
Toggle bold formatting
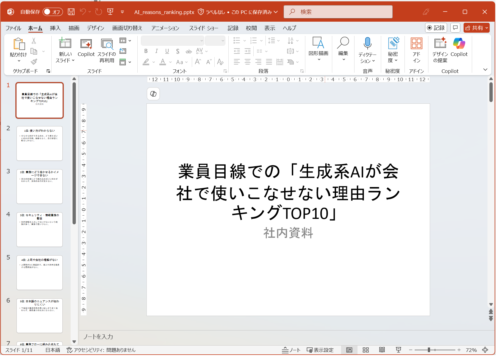coord(146,51)
